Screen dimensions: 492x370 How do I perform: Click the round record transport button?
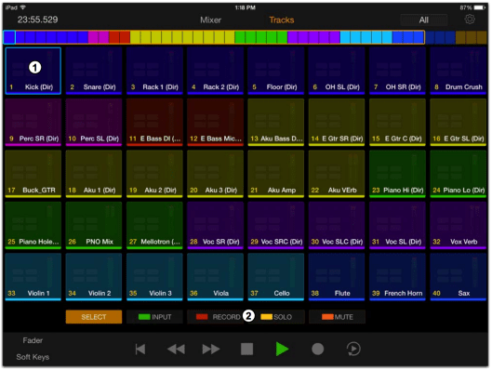click(317, 349)
